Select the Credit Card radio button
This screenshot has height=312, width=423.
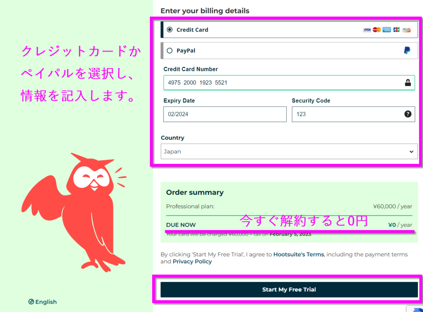(x=169, y=30)
